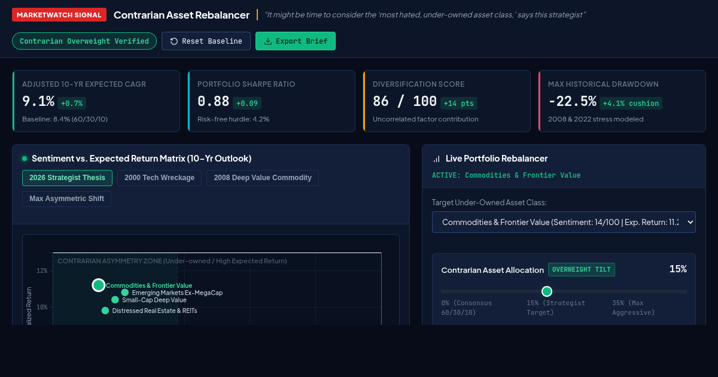
Task: Click the 15% Strategist Target slider label
Action: pyautogui.click(x=556, y=308)
